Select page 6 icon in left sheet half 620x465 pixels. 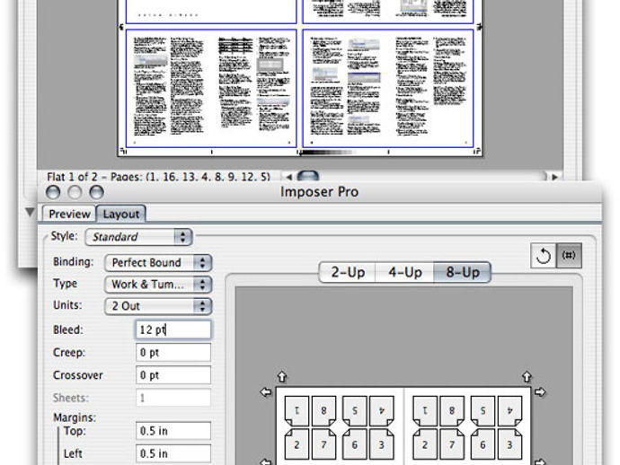click(x=354, y=444)
